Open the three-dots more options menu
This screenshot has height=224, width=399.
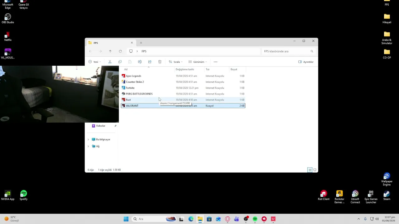215,62
